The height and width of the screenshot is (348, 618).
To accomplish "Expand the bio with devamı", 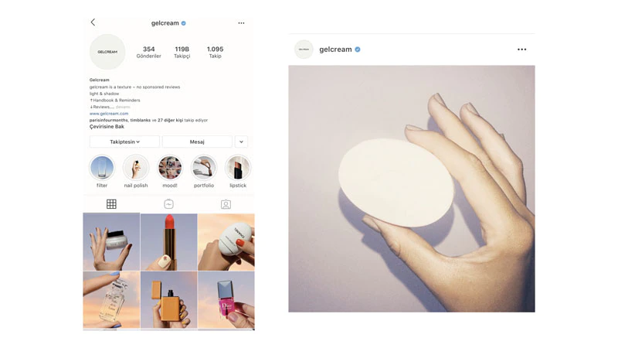I will 123,107.
